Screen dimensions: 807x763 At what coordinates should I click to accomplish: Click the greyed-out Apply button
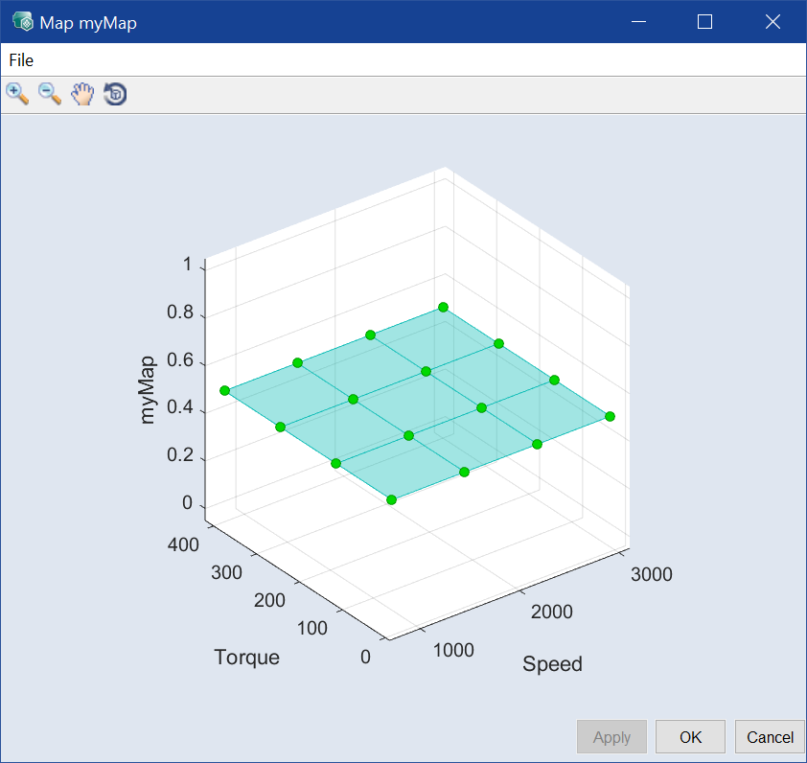pos(611,737)
